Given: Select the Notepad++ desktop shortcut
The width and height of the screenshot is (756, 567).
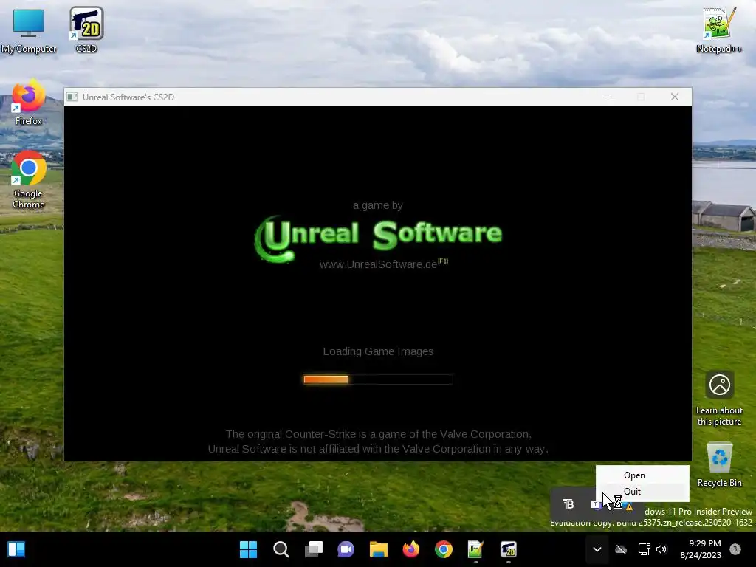Looking at the screenshot, I should tap(719, 30).
